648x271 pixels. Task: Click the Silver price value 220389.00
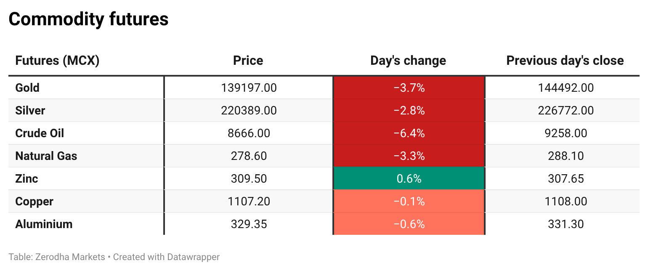(249, 111)
